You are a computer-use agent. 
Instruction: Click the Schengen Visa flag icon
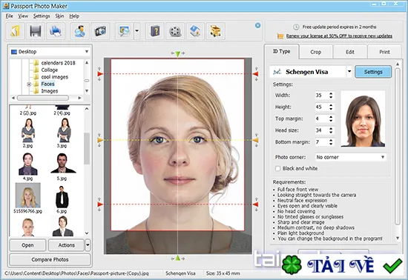(x=277, y=72)
